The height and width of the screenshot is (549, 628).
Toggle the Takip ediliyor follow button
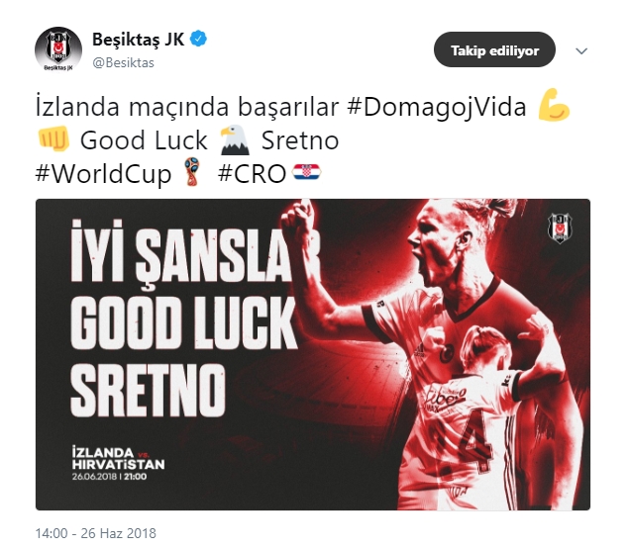pos(494,50)
